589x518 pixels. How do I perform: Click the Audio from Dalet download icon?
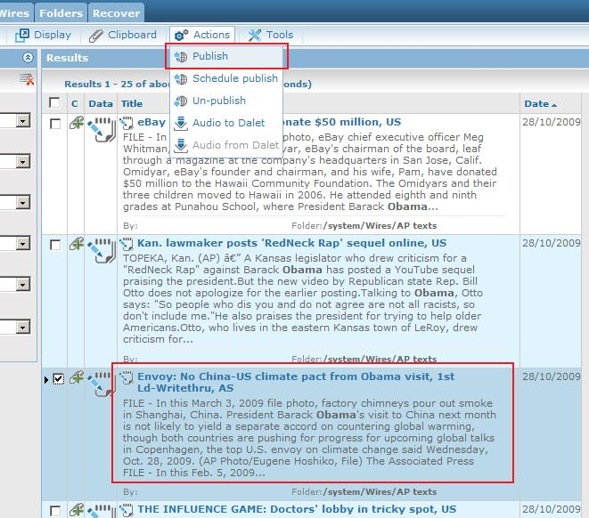181,145
